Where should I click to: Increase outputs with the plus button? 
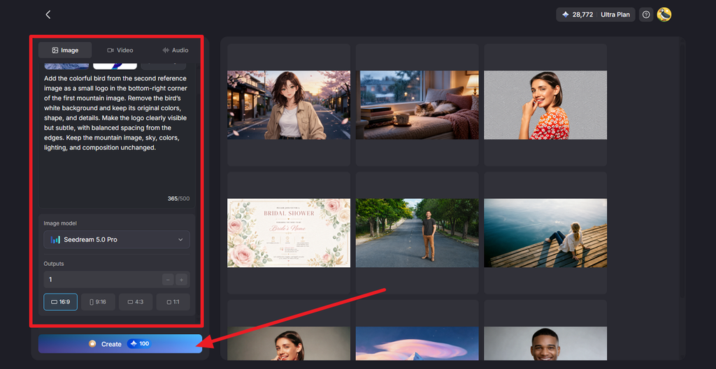[x=181, y=280]
